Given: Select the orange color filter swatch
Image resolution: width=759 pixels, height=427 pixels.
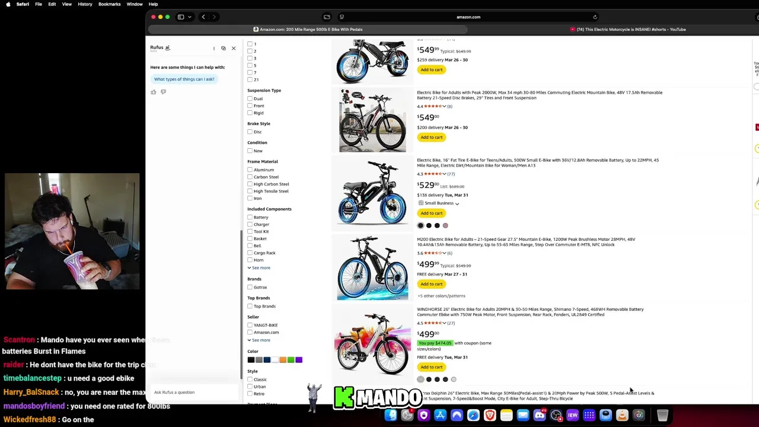Looking at the screenshot, I should click(283, 360).
